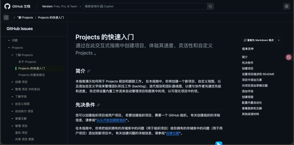Open the language globe selector
This screenshot has height=145, width=294.
click(287, 6)
